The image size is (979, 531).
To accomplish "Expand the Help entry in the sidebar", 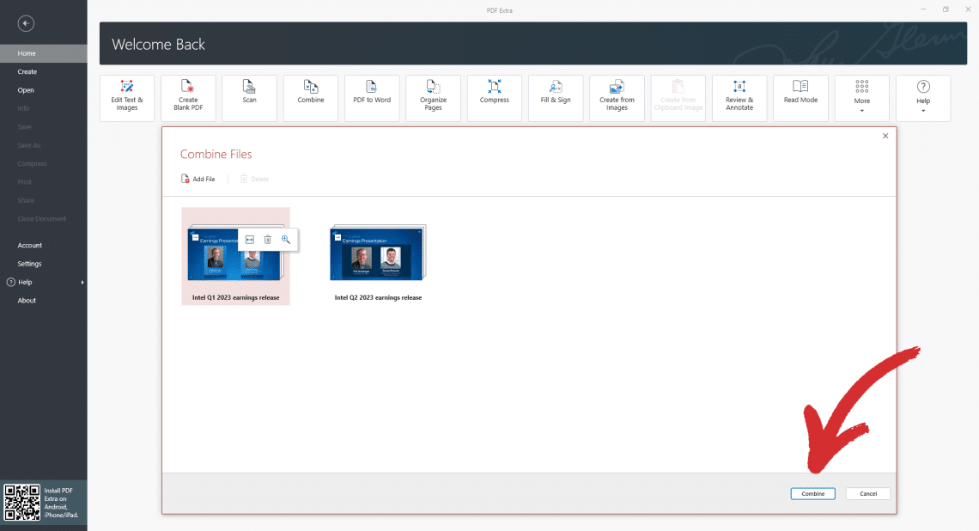I will pyautogui.click(x=26, y=281).
